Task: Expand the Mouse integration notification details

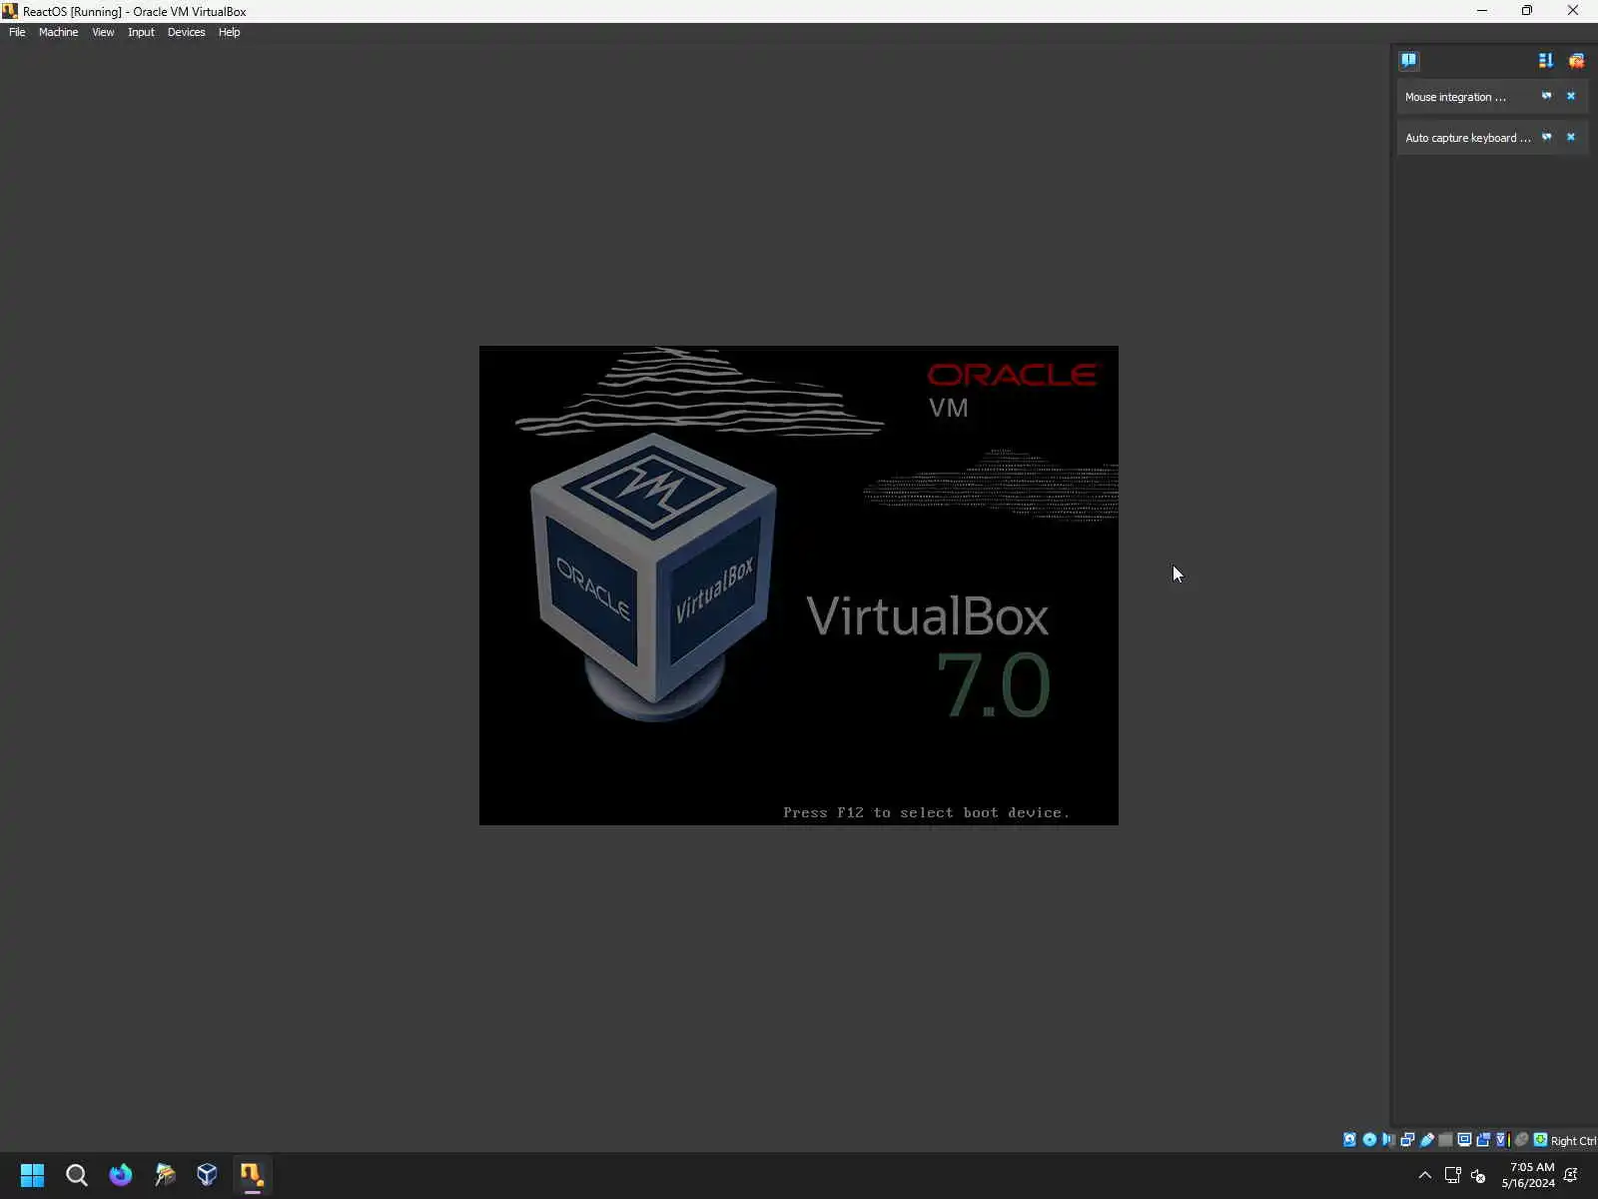Action: click(x=1546, y=96)
